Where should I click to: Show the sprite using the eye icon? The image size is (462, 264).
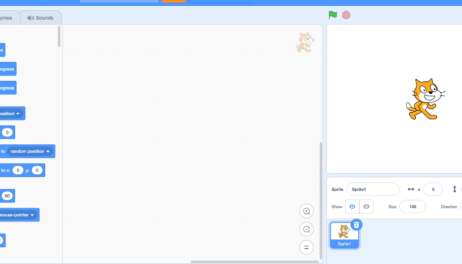(352, 207)
